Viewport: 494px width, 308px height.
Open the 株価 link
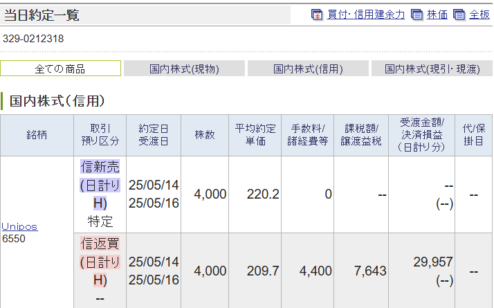point(437,15)
